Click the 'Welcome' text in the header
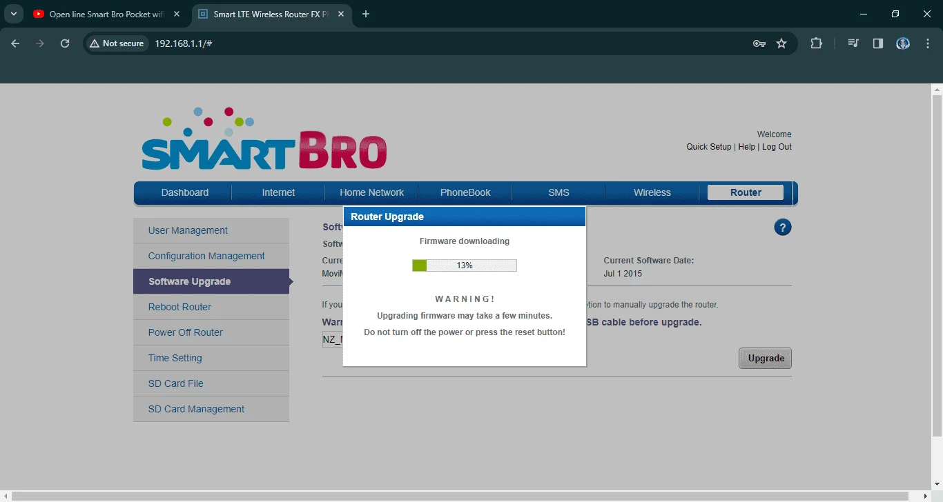 click(775, 134)
